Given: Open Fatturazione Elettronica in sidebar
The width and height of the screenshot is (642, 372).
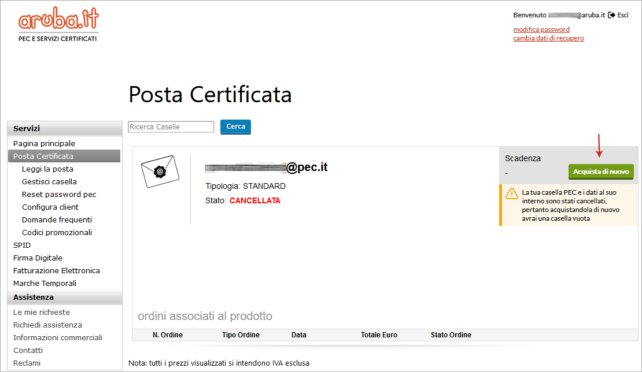Looking at the screenshot, I should tap(57, 270).
